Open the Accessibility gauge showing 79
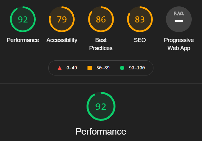Image resolution: width=202 pixels, height=141 pixels. pyautogui.click(x=62, y=19)
